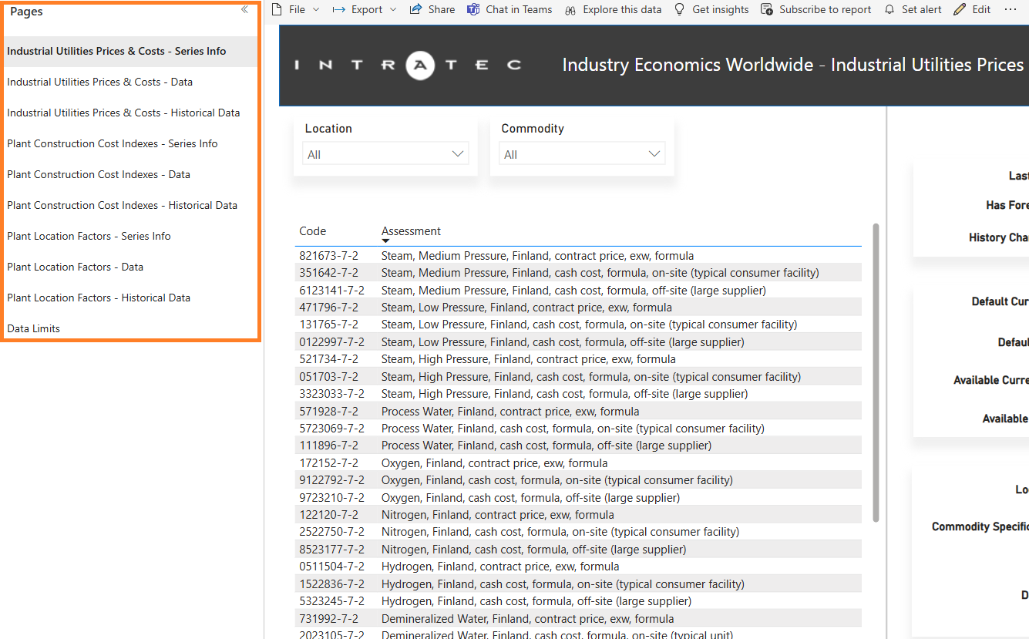Sort table by Assessment column header
1029x639 pixels.
click(x=411, y=231)
